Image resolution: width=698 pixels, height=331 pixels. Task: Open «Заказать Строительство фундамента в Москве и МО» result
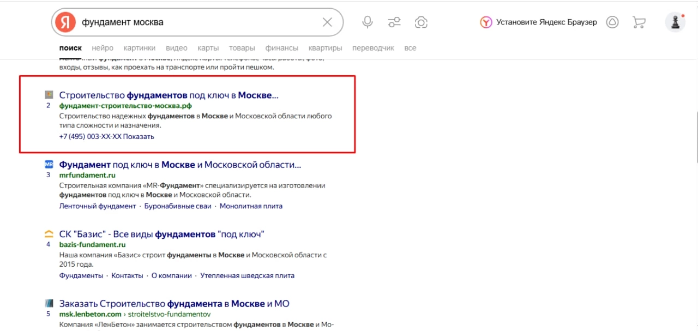tap(174, 303)
